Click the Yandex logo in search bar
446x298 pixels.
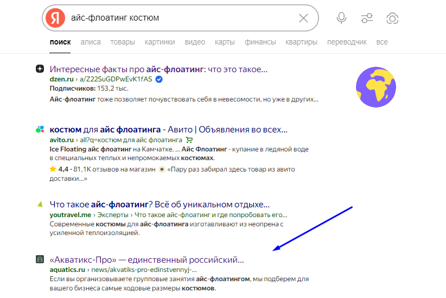(x=55, y=18)
